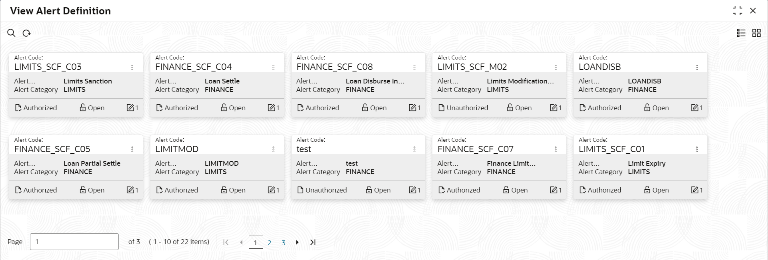Open options menu for FINANCE_SCF_C08 card

[414, 67]
